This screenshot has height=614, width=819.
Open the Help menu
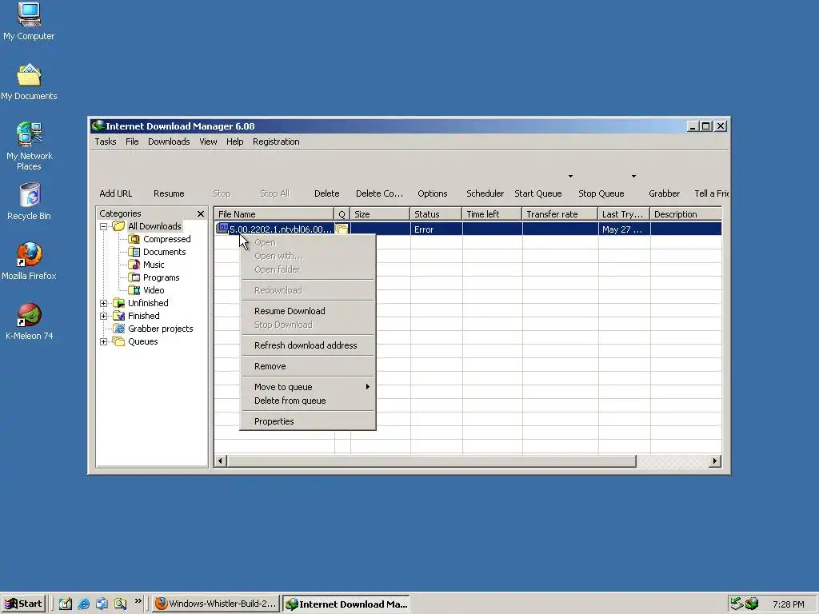tap(234, 142)
